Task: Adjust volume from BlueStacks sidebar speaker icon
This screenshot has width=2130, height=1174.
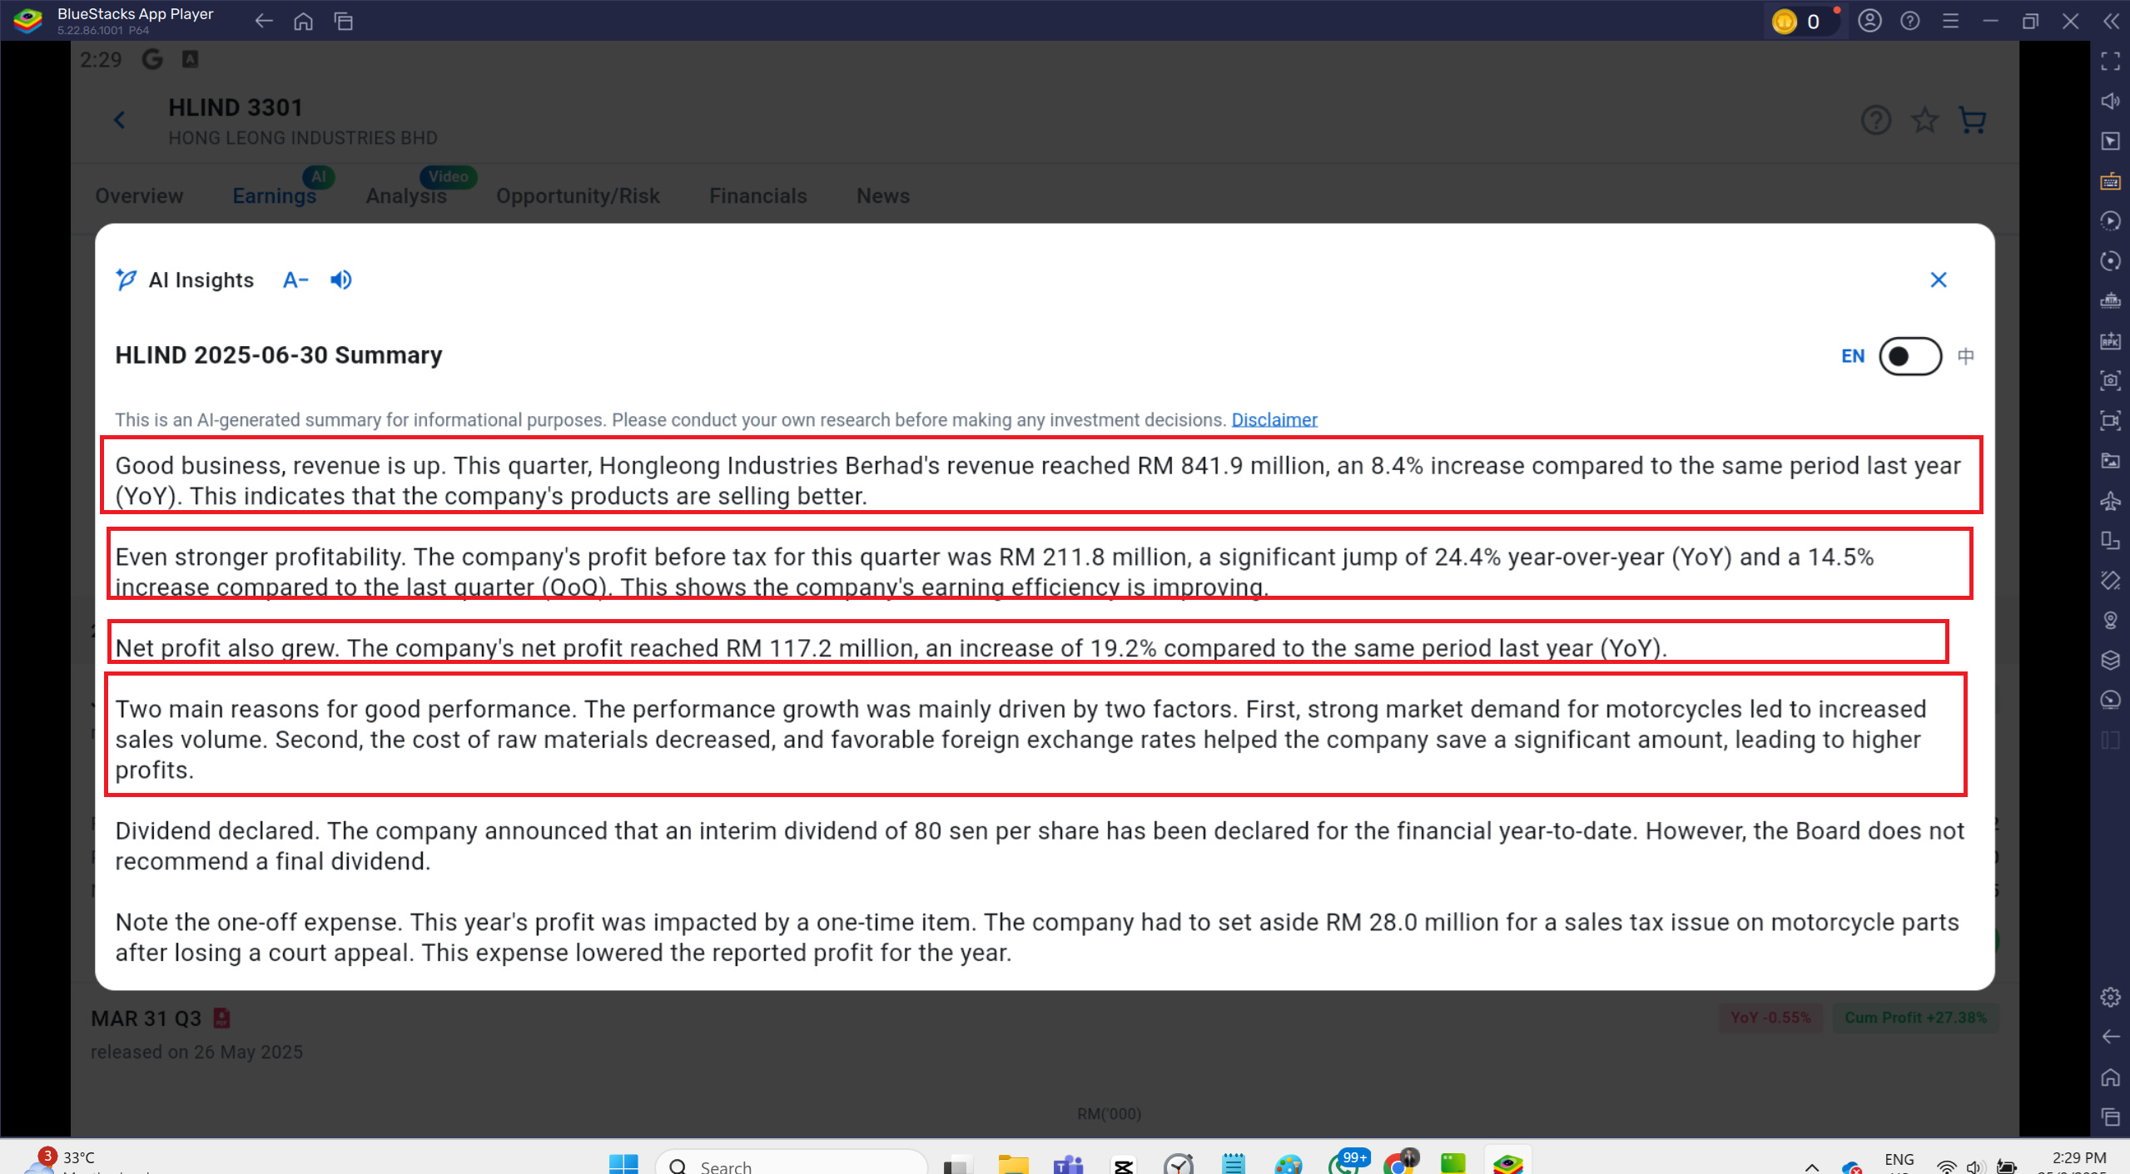Action: pyautogui.click(x=2109, y=101)
